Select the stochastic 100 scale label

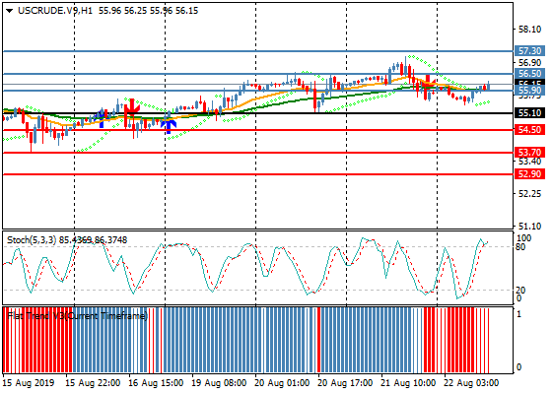click(523, 238)
